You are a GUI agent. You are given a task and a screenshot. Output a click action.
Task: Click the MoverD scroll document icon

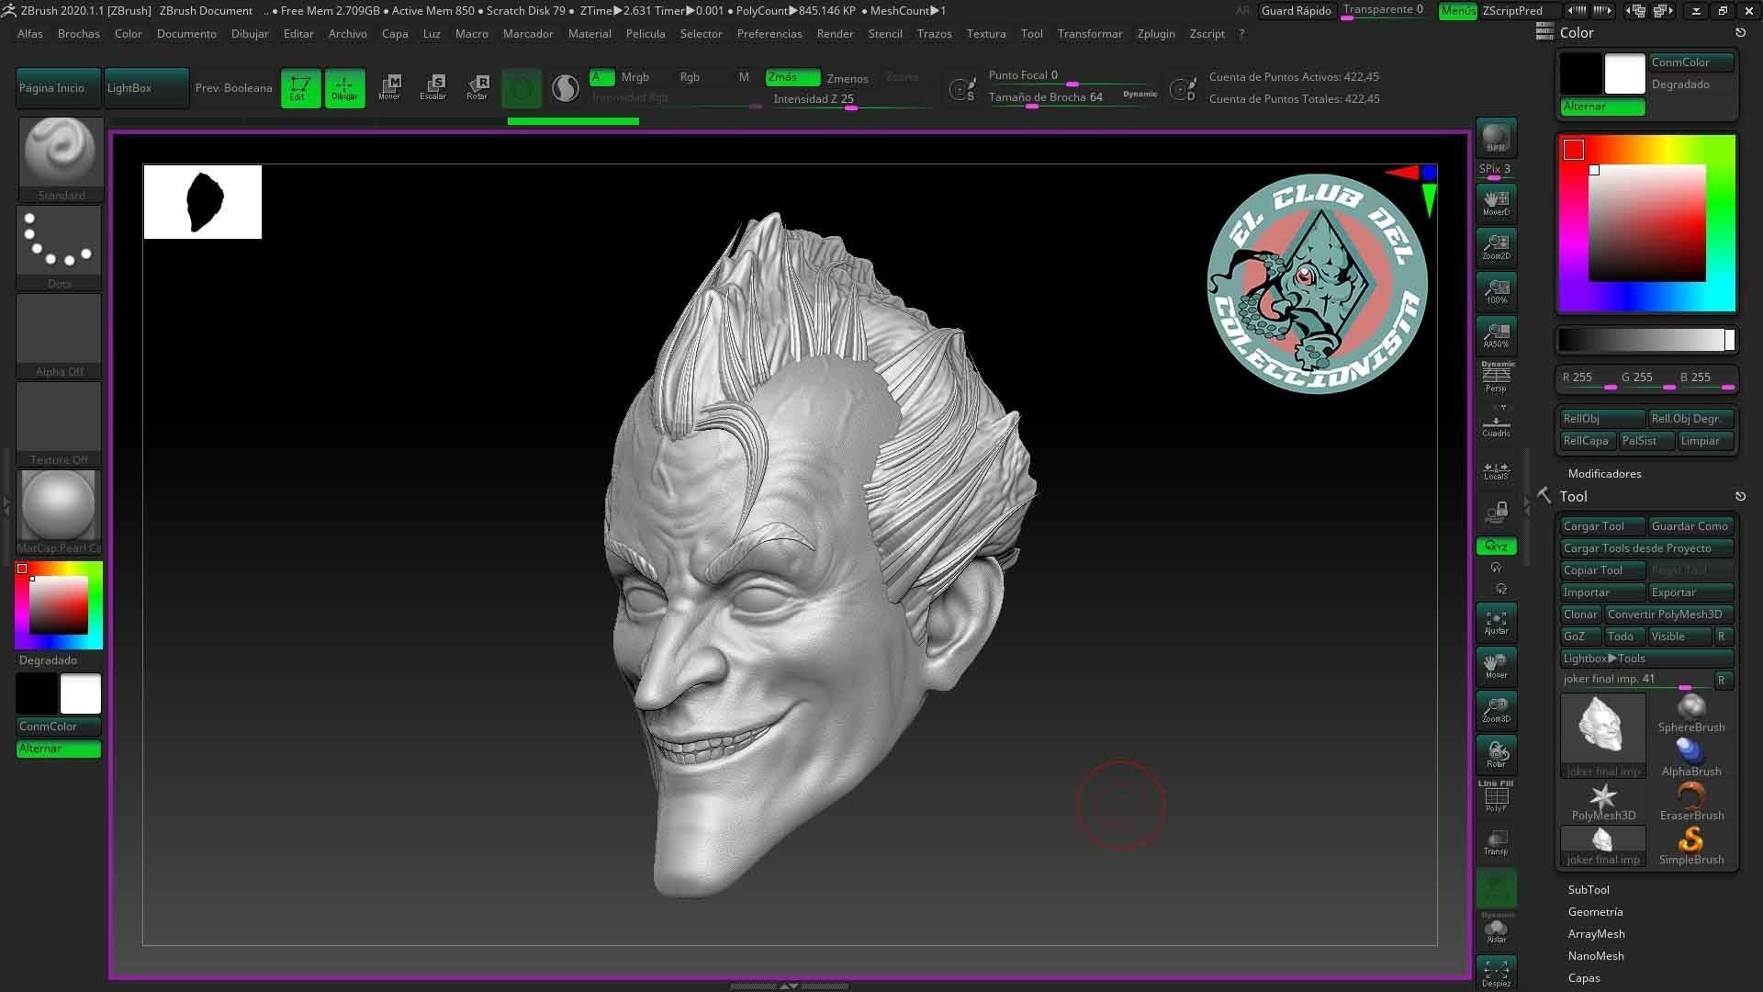[1496, 202]
